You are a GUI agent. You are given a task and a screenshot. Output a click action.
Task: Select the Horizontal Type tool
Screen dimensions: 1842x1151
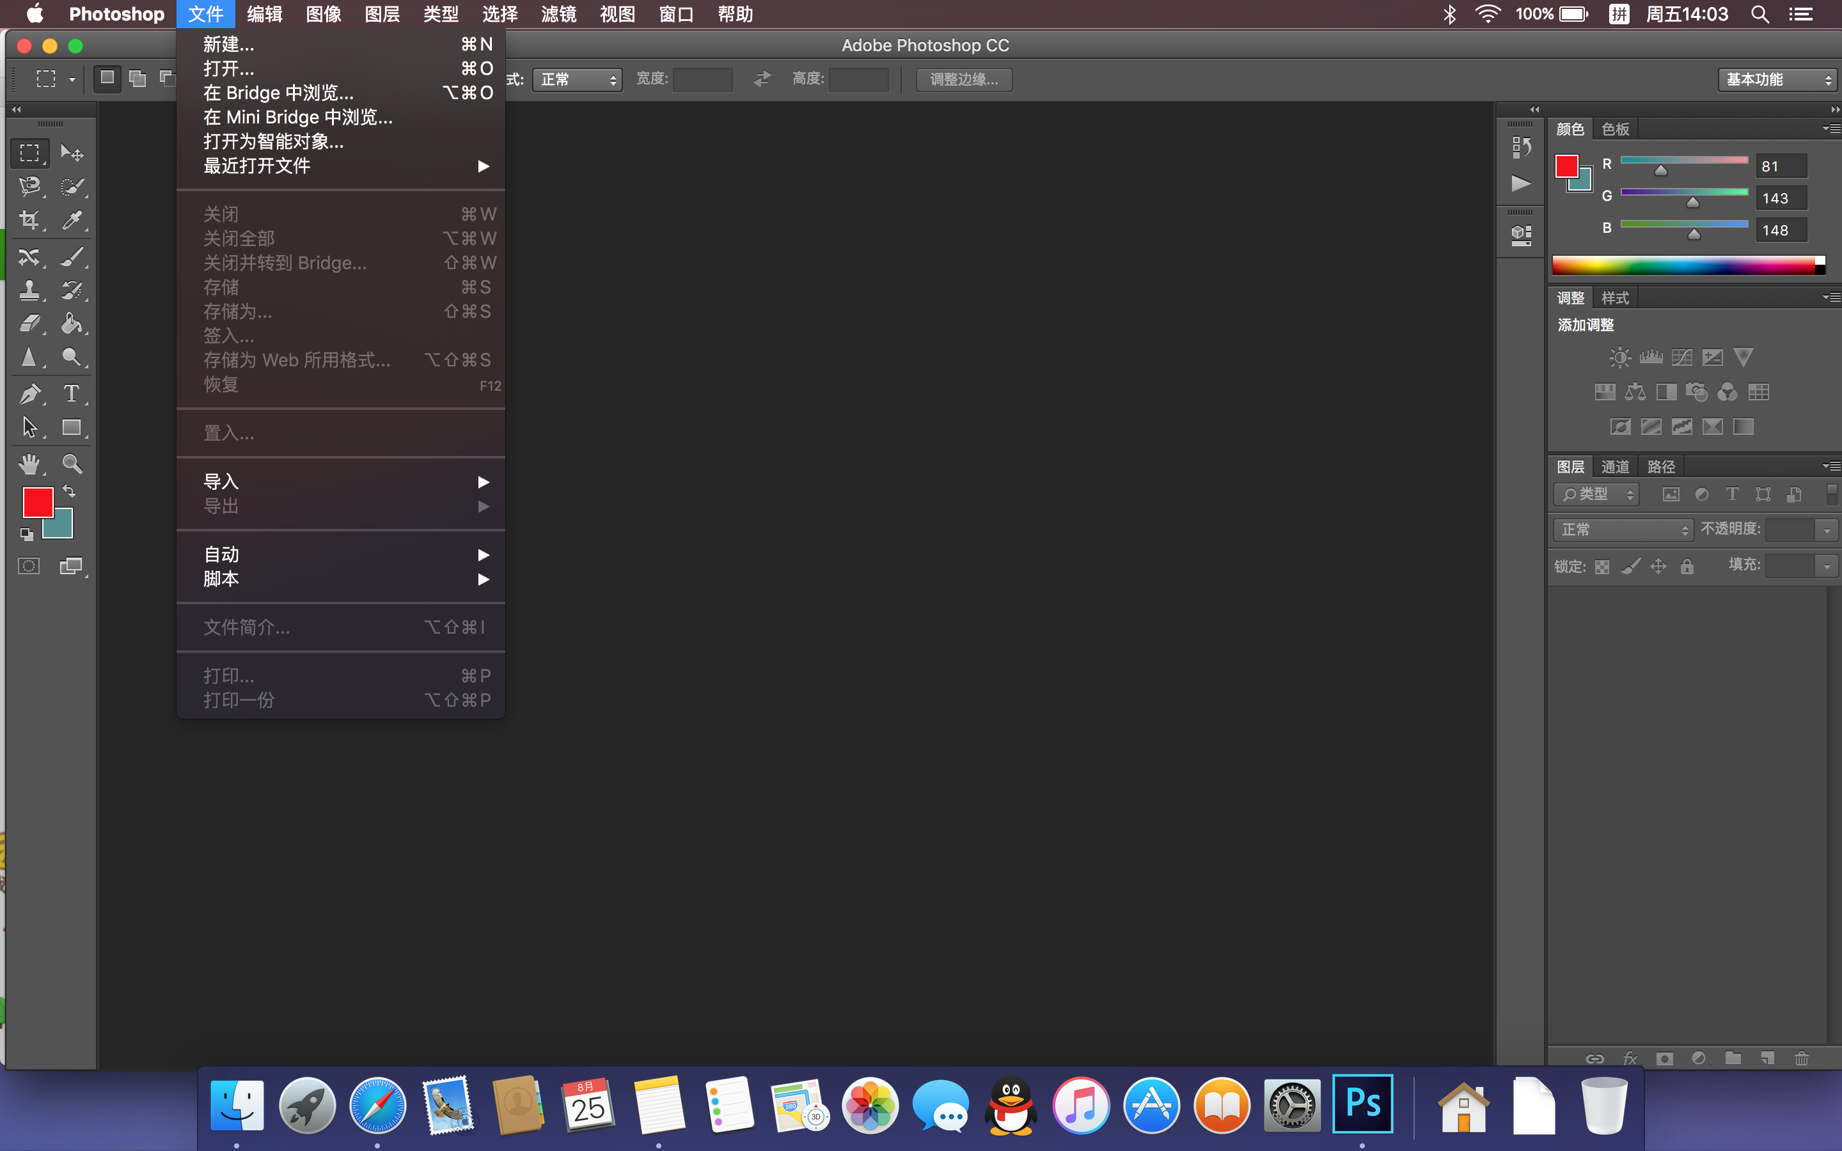[72, 393]
